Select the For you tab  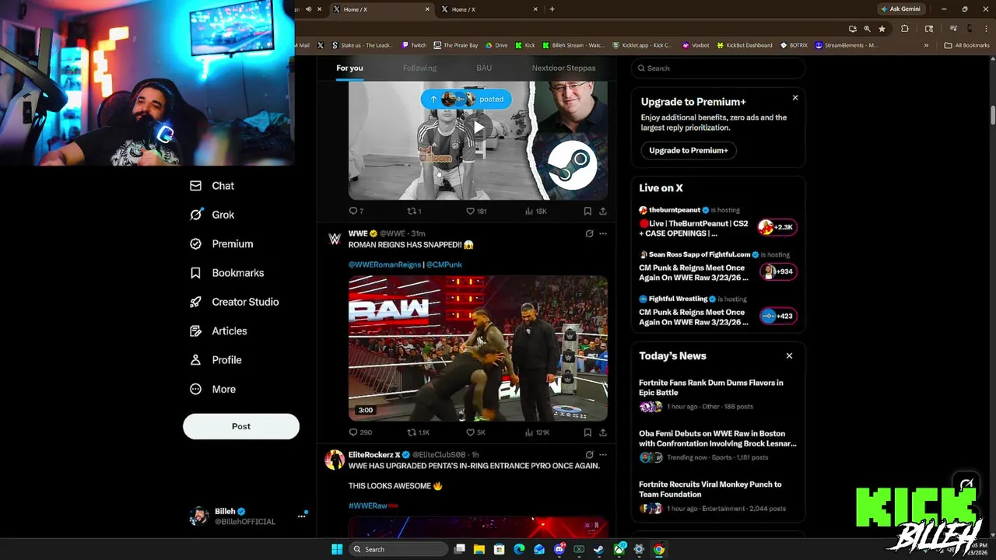349,68
